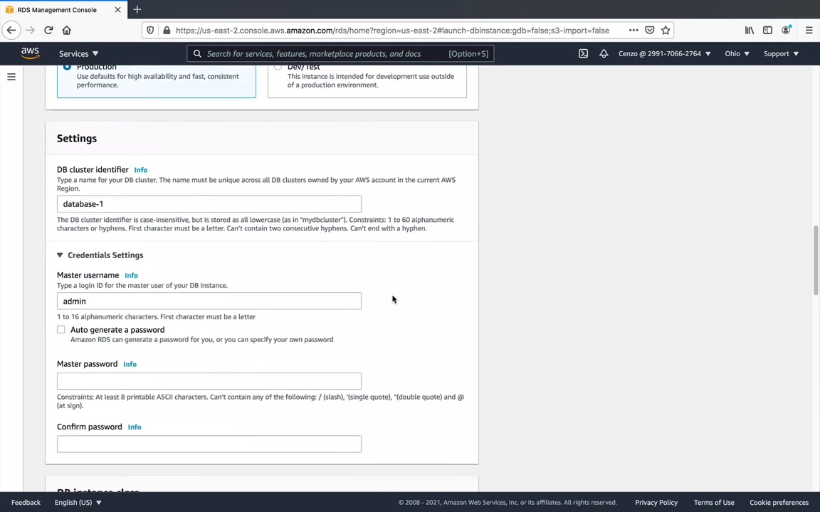This screenshot has height=512, width=820.
Task: Open the English (US) language dropdown
Action: click(78, 503)
